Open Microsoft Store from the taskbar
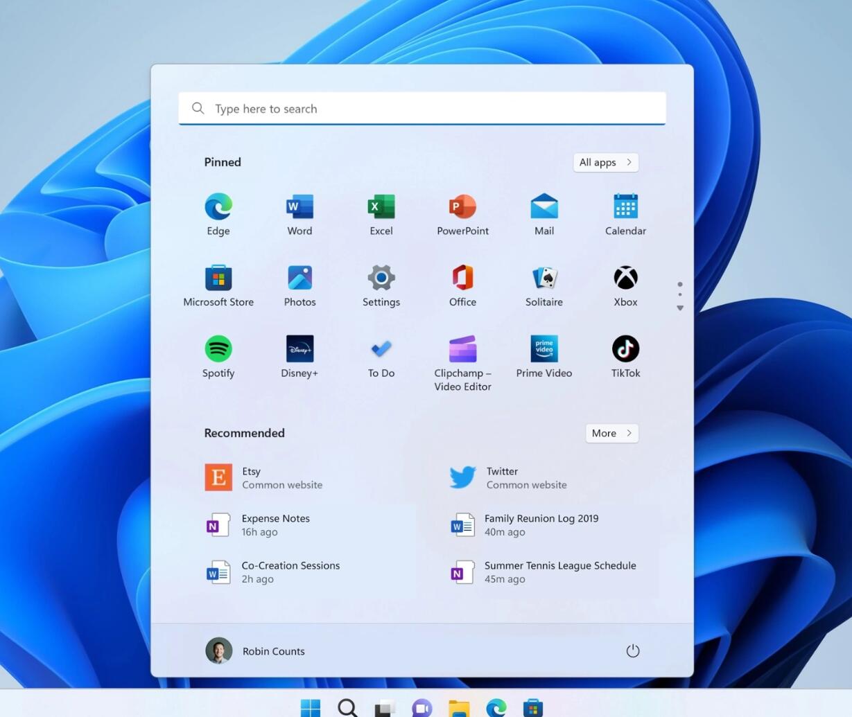Screen dimensions: 852x717 pos(533,707)
